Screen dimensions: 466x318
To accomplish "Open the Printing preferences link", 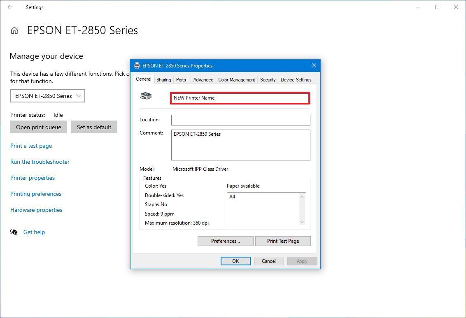I will tap(36, 194).
